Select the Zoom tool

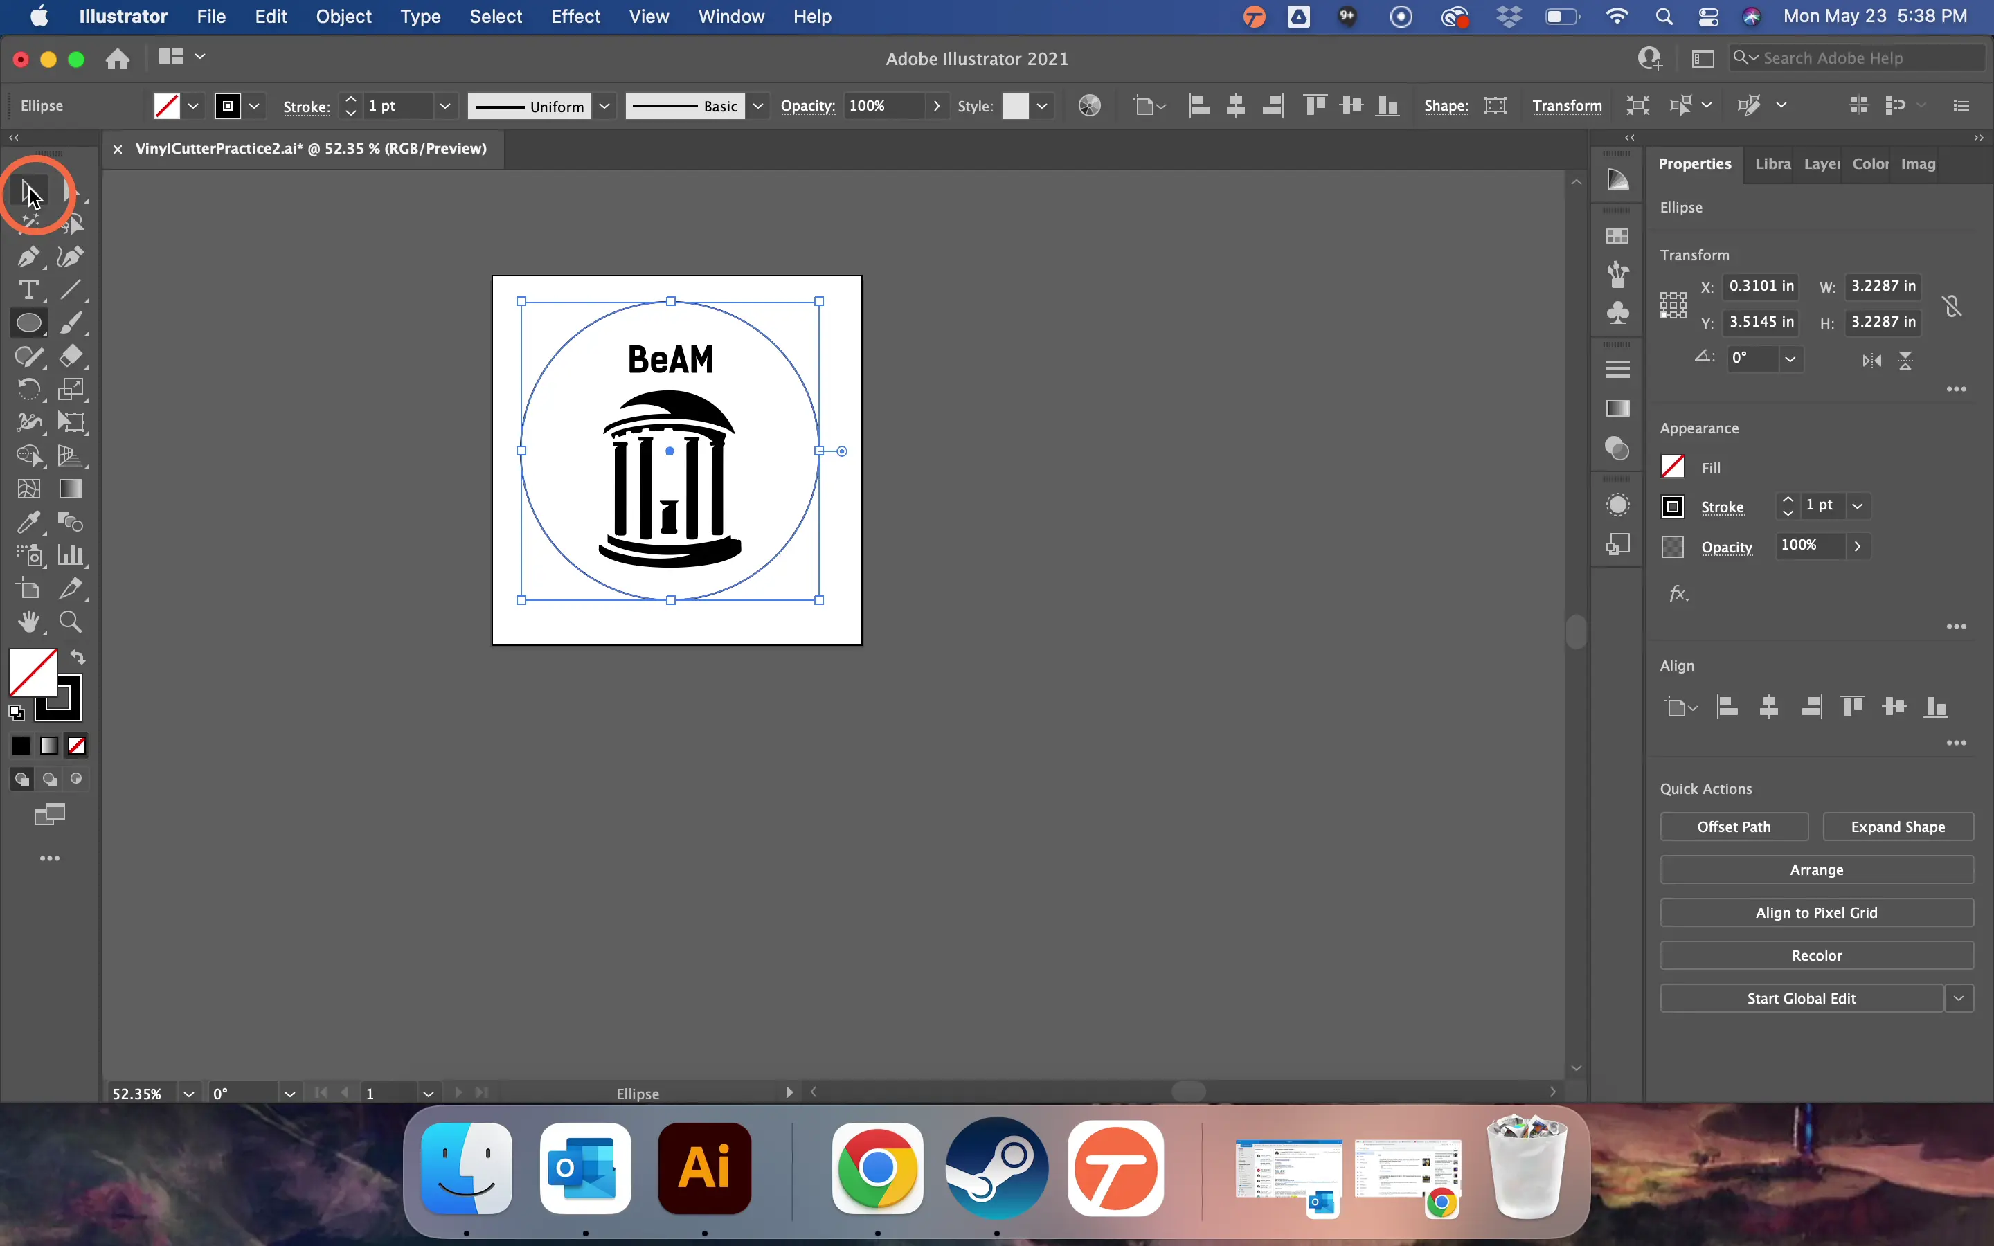tap(71, 622)
